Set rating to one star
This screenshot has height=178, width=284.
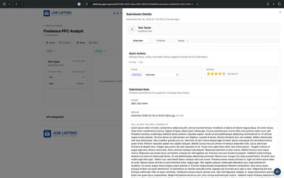[x=208, y=74]
